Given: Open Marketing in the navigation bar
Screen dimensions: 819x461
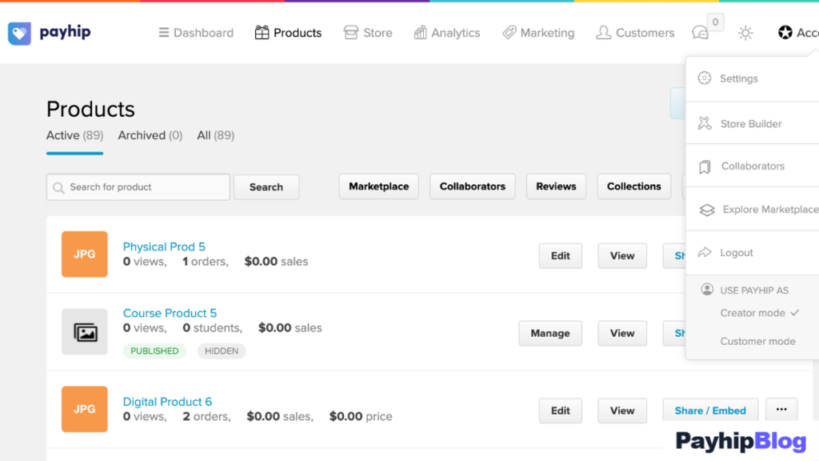Looking at the screenshot, I should [x=538, y=33].
